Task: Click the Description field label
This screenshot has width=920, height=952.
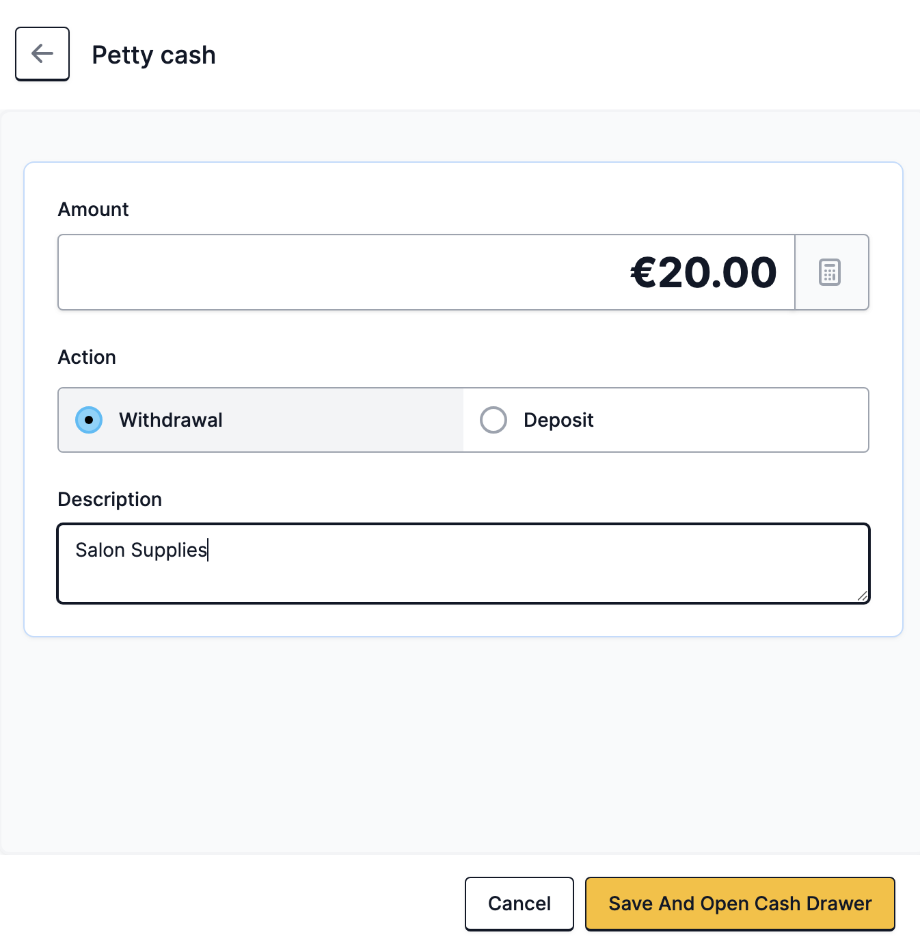Action: click(x=110, y=499)
